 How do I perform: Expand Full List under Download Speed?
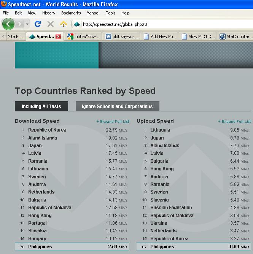point(113,122)
